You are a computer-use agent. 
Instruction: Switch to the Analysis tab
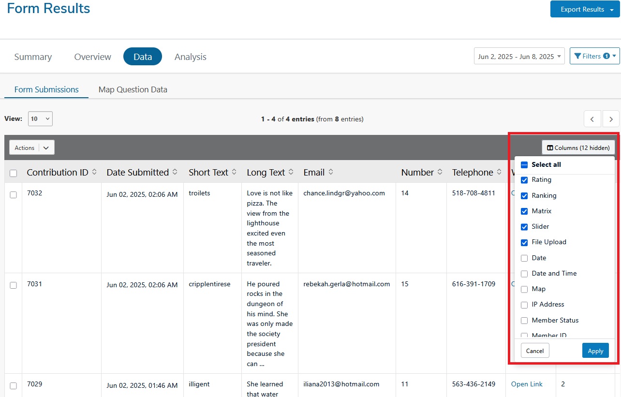click(191, 57)
